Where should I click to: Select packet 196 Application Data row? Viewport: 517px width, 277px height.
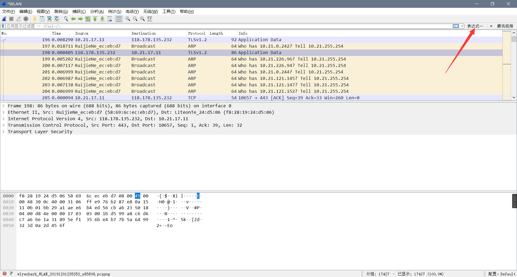pos(251,40)
